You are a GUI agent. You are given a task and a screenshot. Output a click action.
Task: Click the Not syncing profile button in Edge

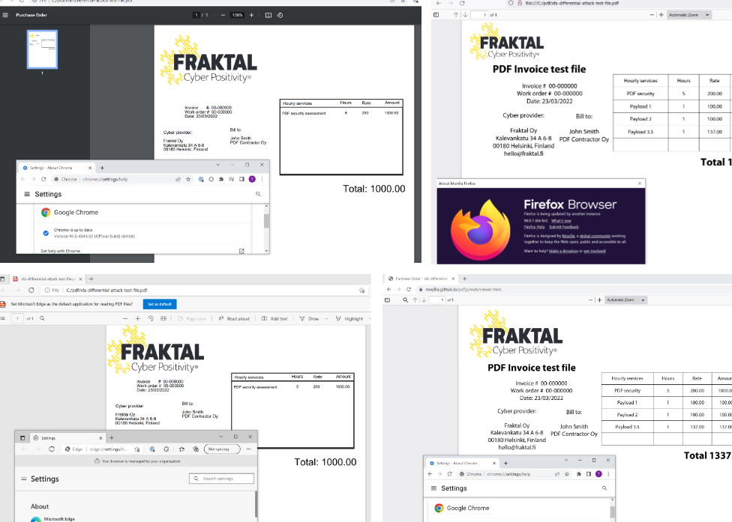[x=222, y=449]
